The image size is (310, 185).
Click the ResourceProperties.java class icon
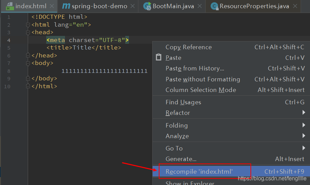coord(215,6)
